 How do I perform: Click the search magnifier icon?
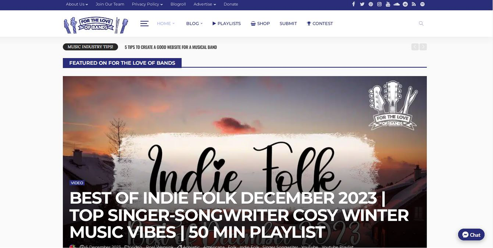point(421,23)
